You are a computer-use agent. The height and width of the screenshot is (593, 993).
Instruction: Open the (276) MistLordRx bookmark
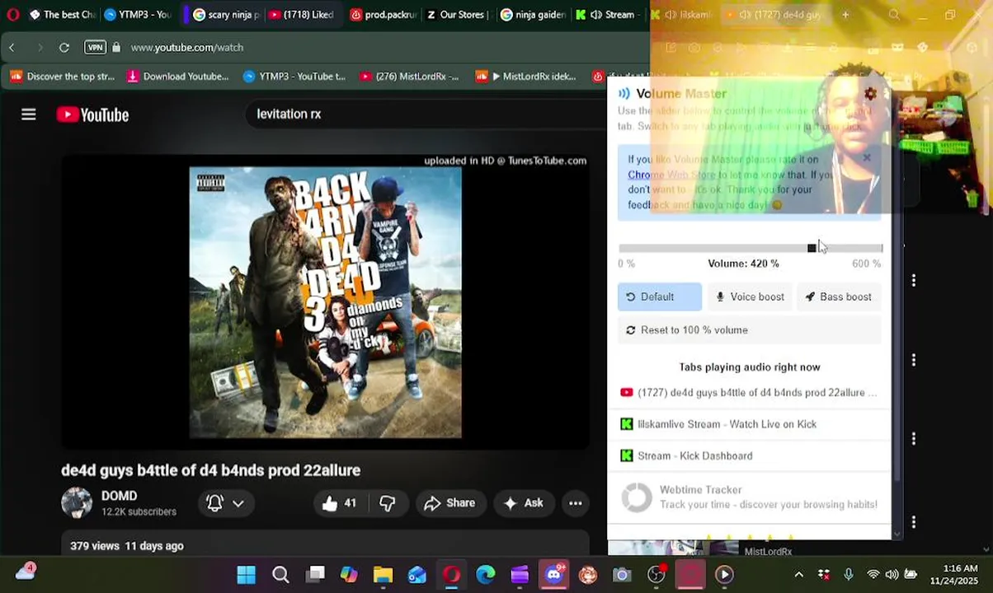(409, 77)
